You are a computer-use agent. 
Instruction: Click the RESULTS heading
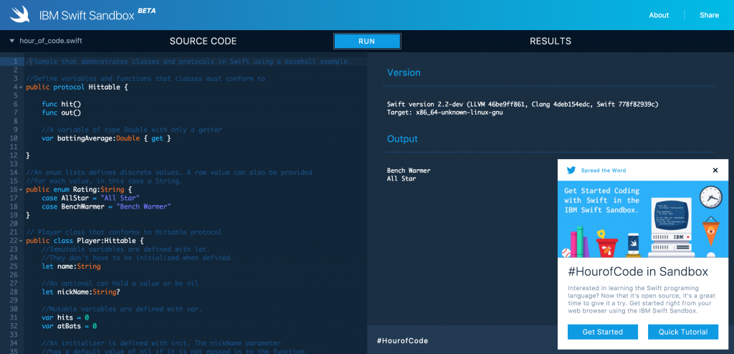click(x=550, y=42)
